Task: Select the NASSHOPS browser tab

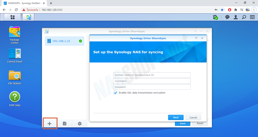Action: [x=24, y=3]
